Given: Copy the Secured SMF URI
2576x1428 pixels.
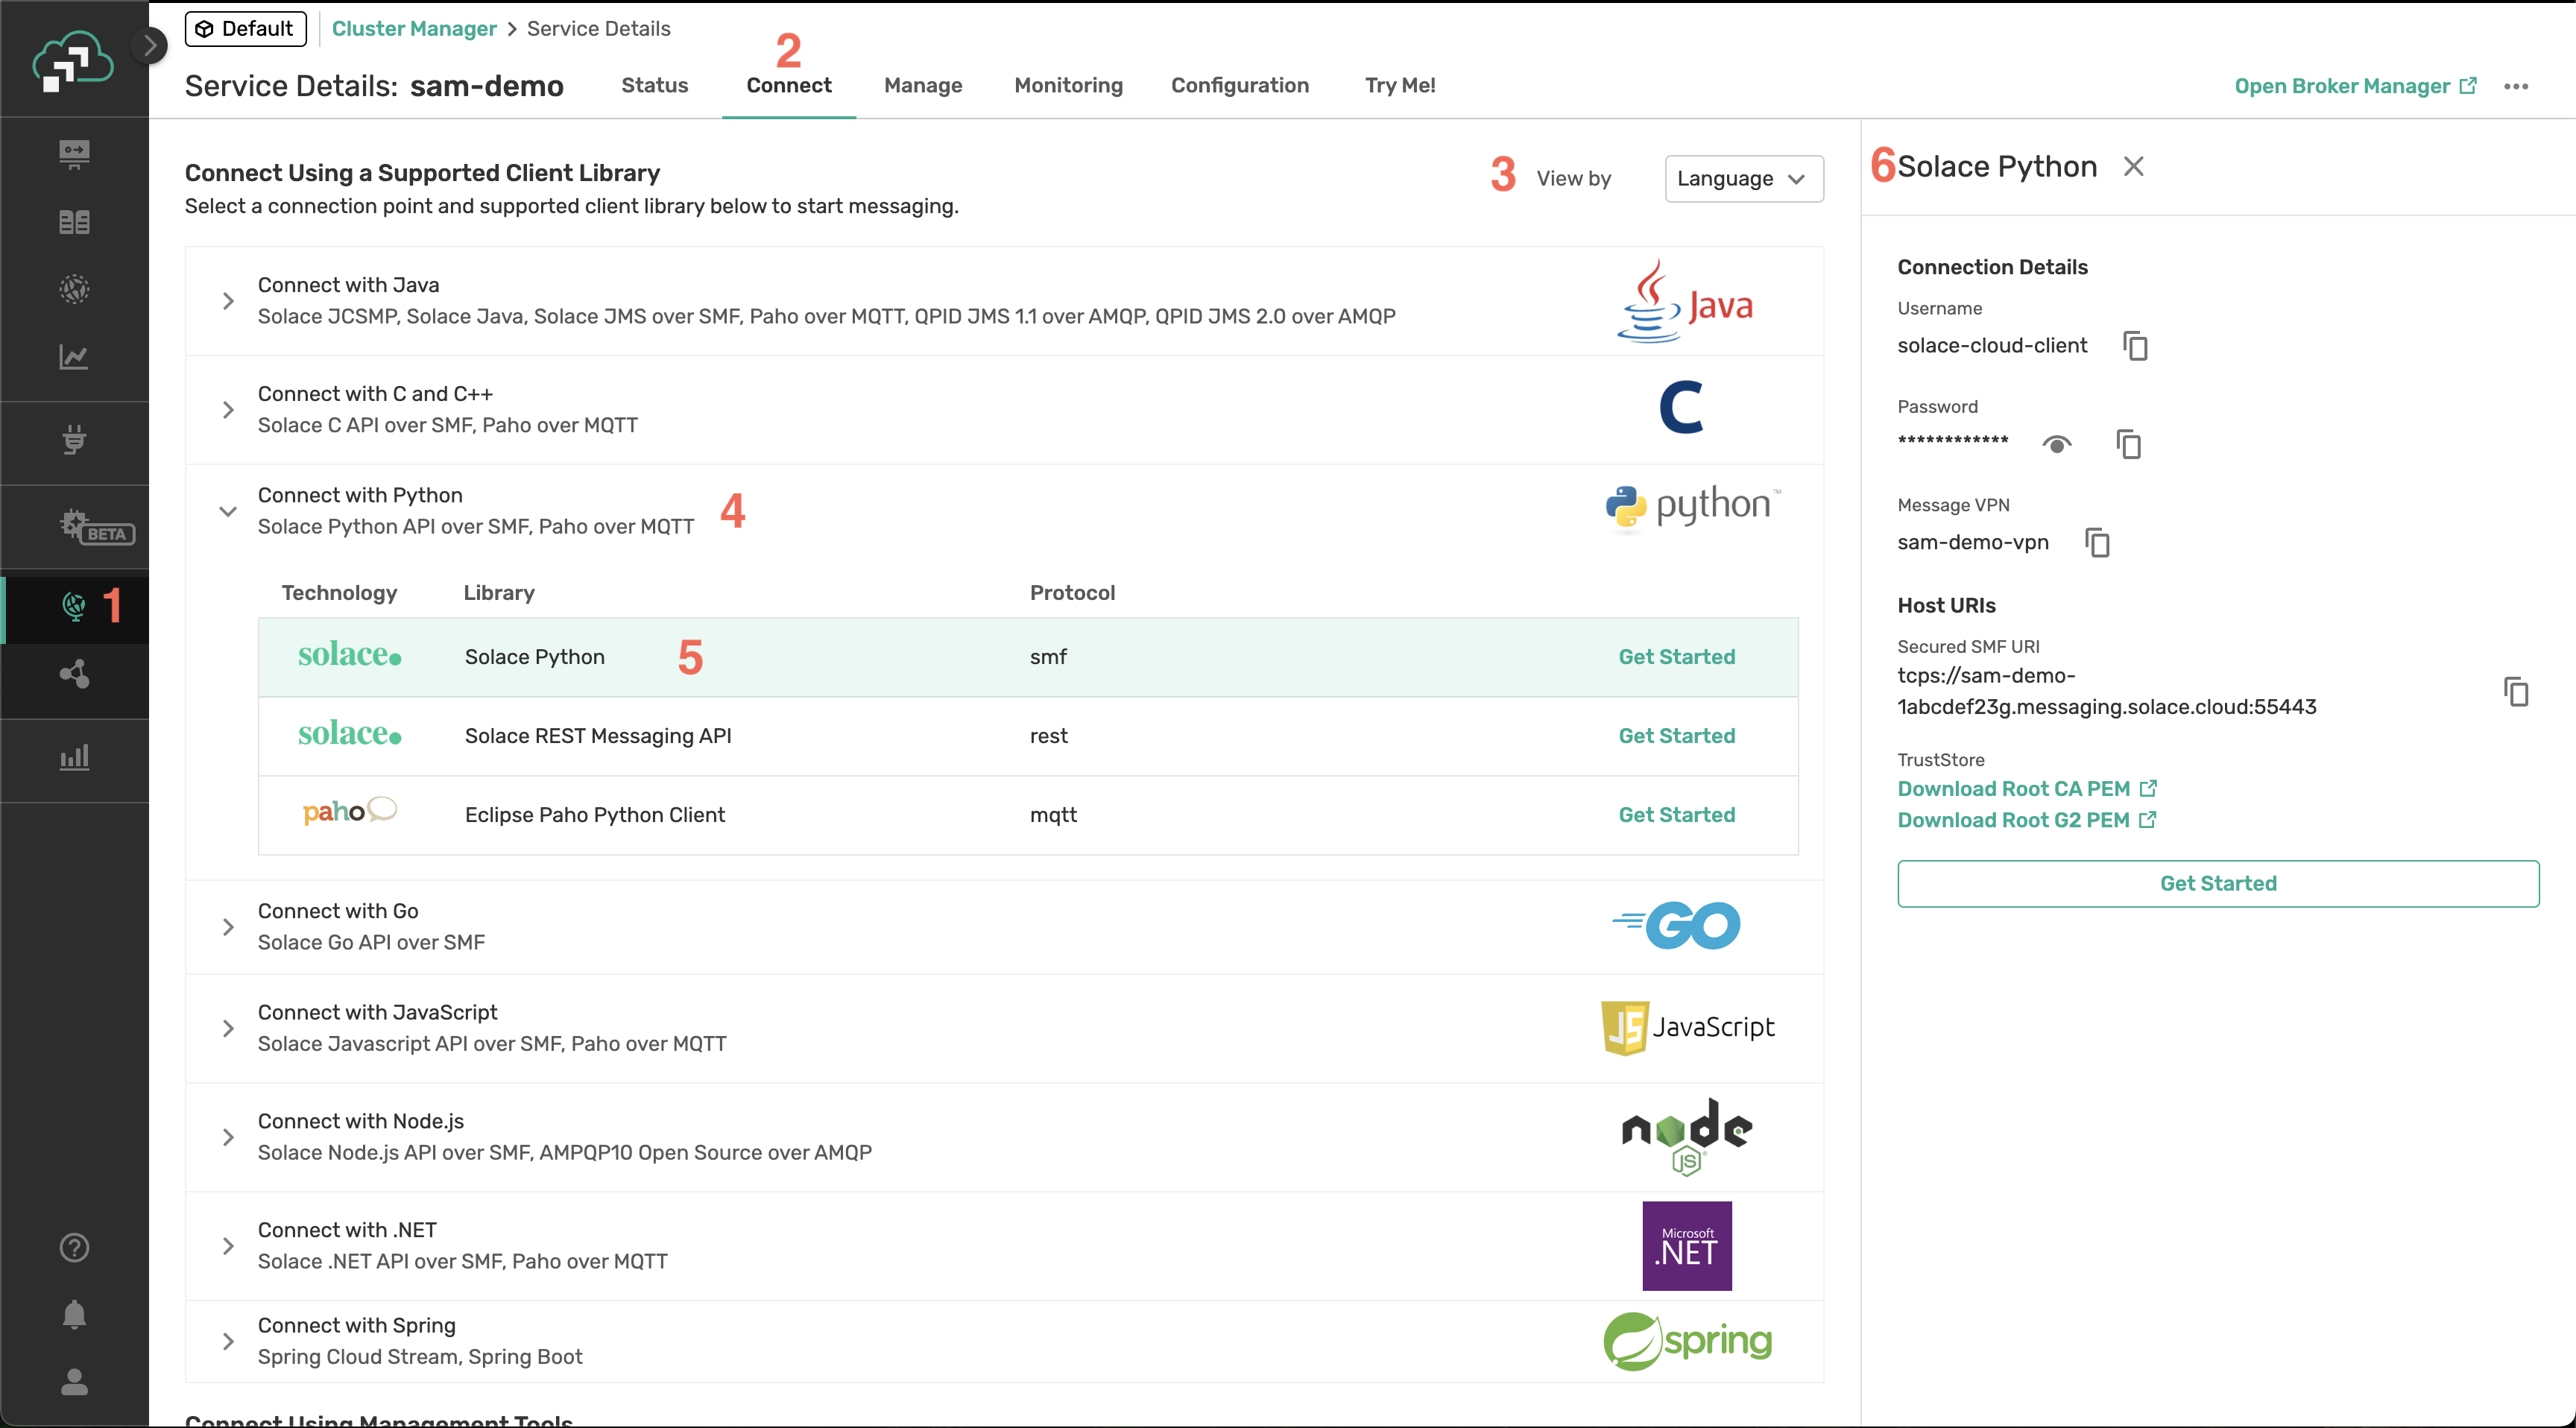Looking at the screenshot, I should [2516, 691].
